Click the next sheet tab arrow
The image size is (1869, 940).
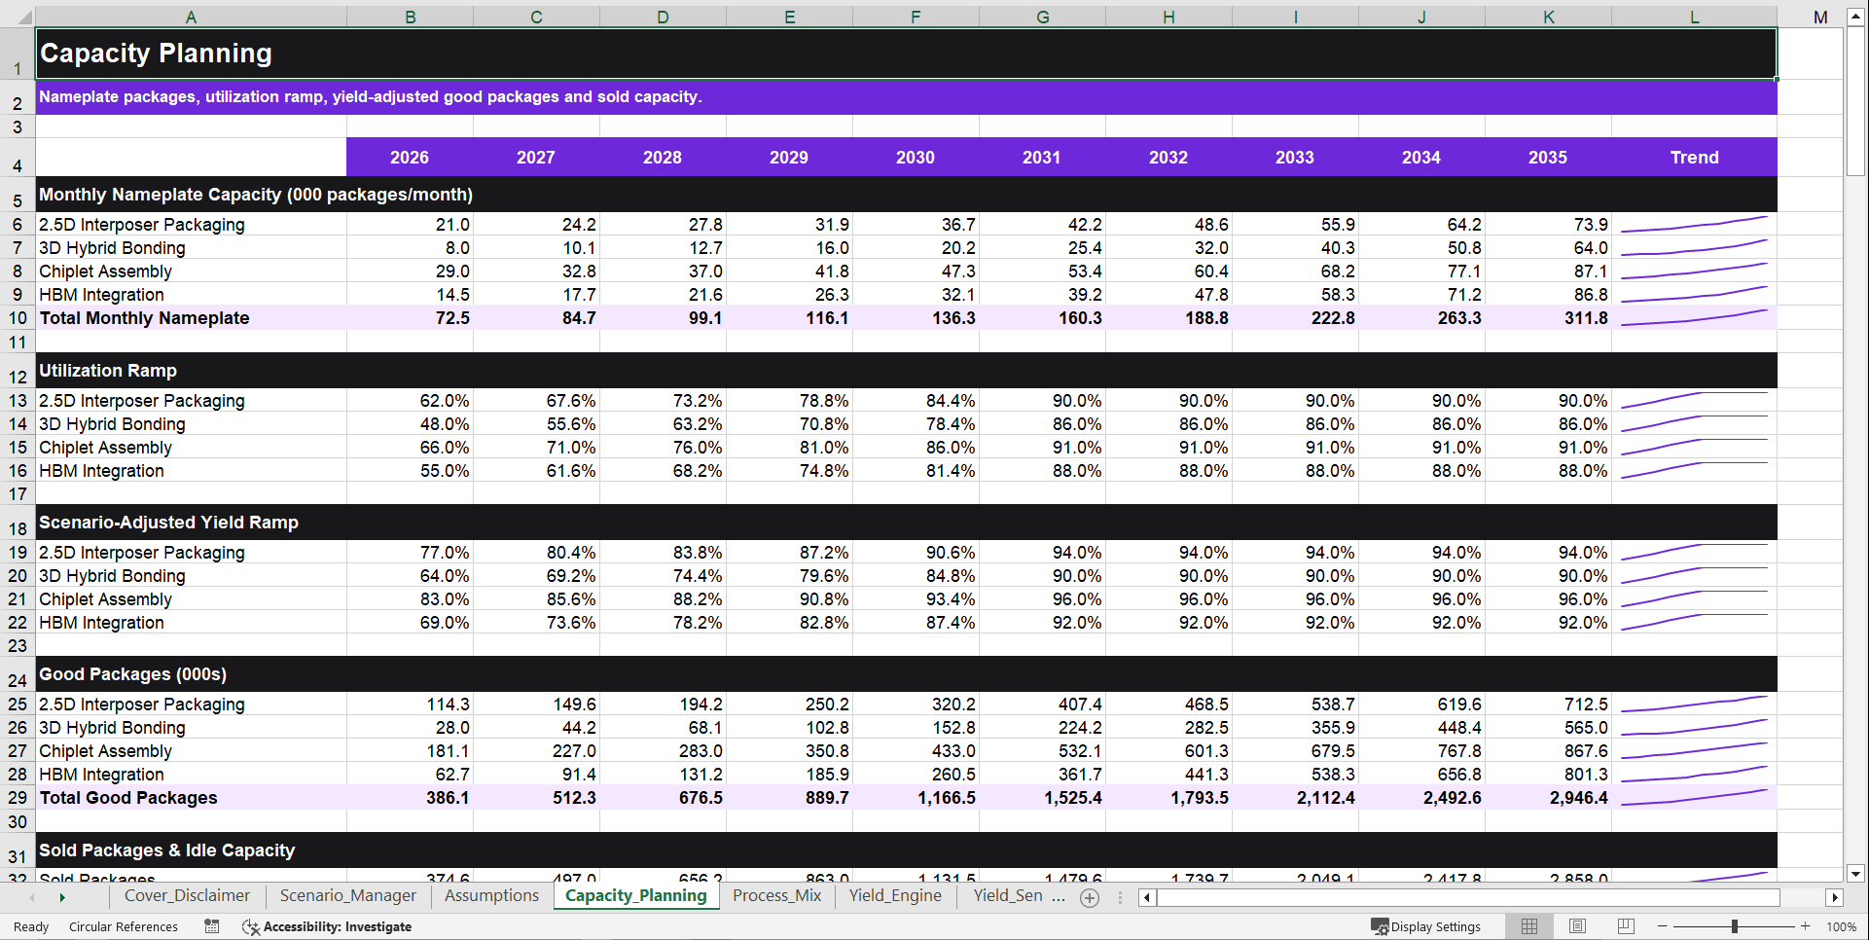pos(62,897)
